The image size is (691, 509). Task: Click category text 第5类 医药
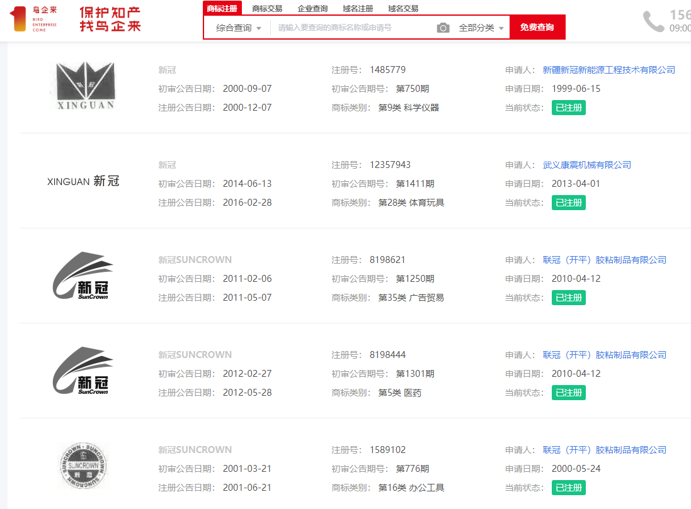[400, 393]
